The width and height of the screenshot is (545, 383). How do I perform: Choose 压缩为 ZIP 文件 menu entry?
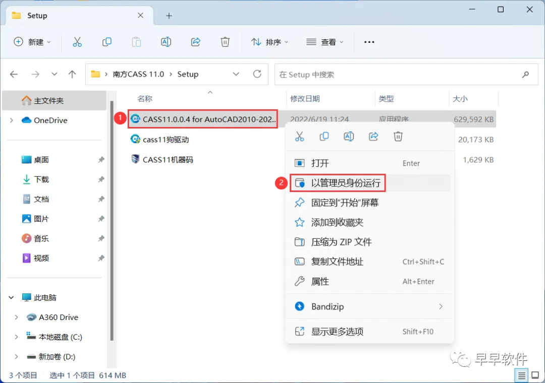[369, 242]
